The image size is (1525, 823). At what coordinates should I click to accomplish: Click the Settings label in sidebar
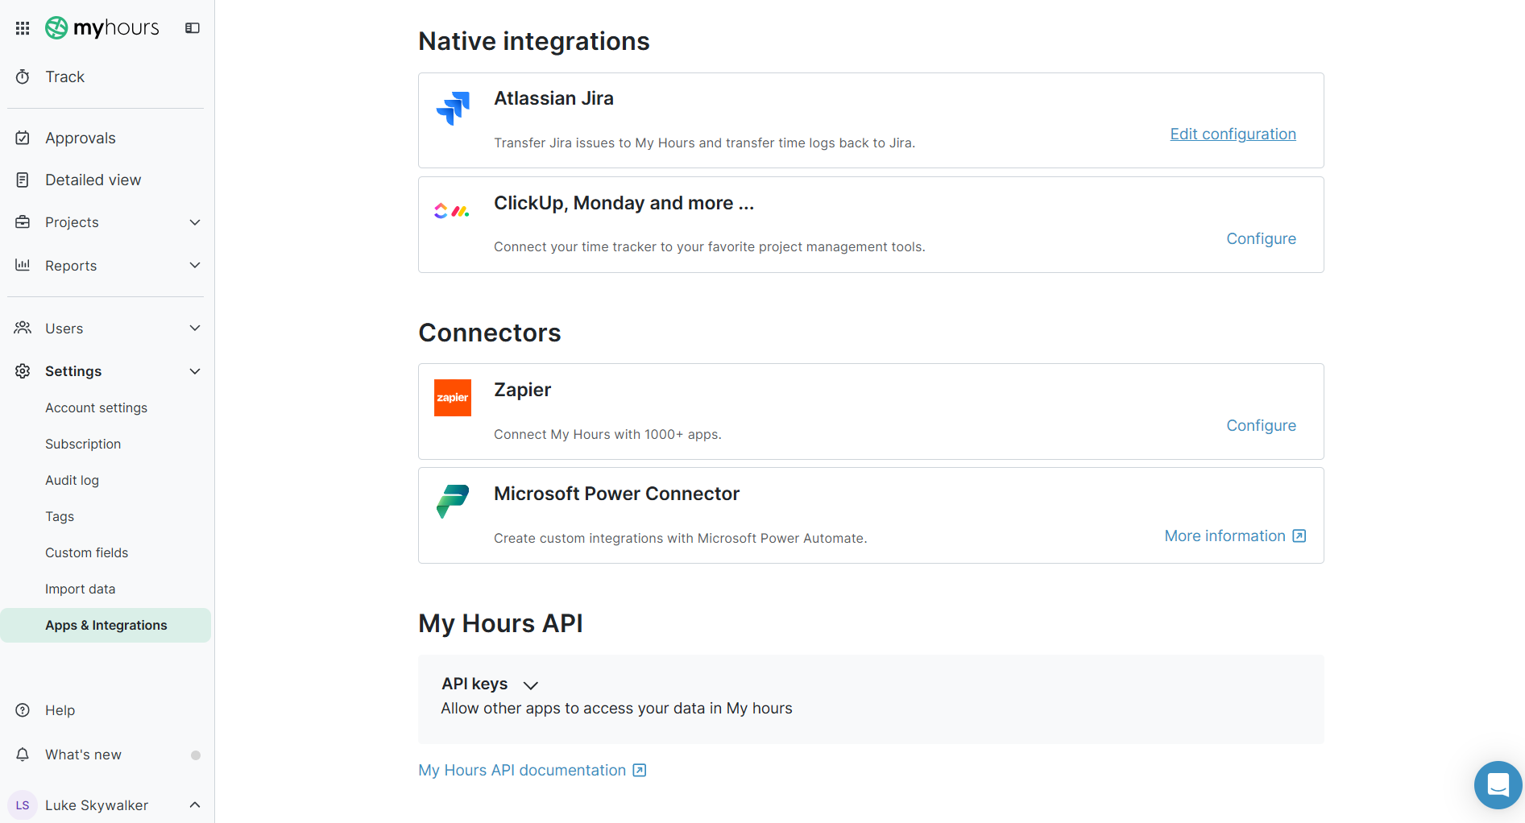(x=73, y=371)
